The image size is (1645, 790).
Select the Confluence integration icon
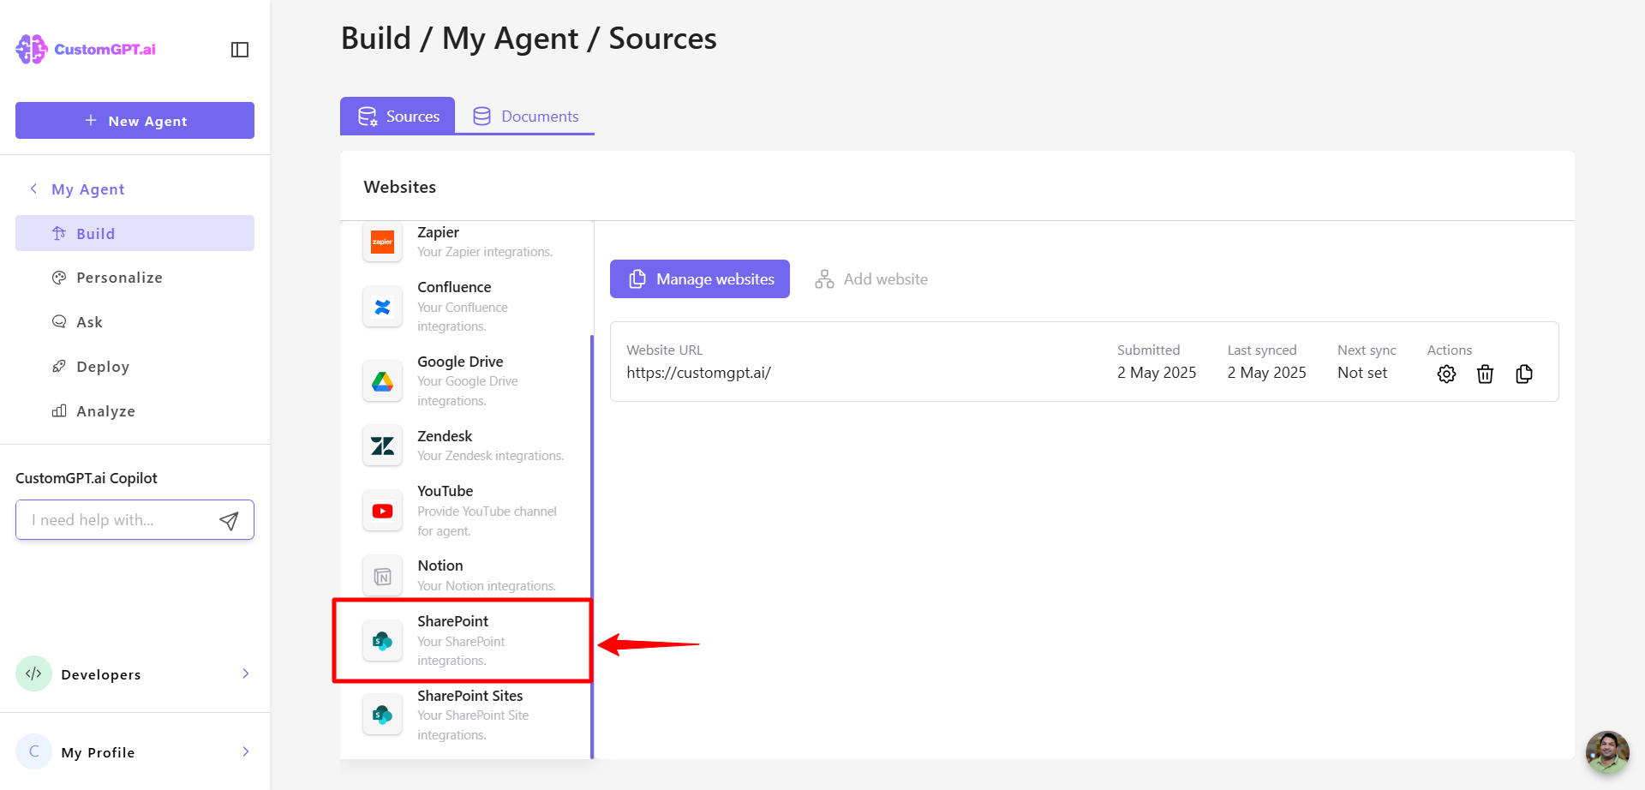382,307
